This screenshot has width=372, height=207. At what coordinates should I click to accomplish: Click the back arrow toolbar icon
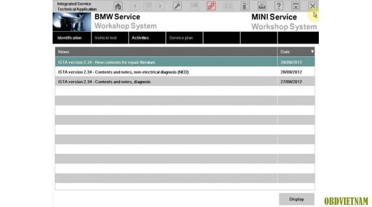pos(135,6)
